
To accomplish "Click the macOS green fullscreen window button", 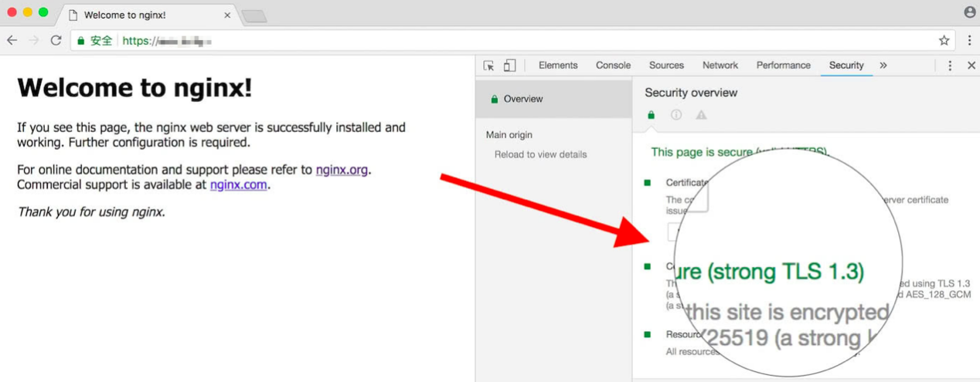I will pos(43,12).
